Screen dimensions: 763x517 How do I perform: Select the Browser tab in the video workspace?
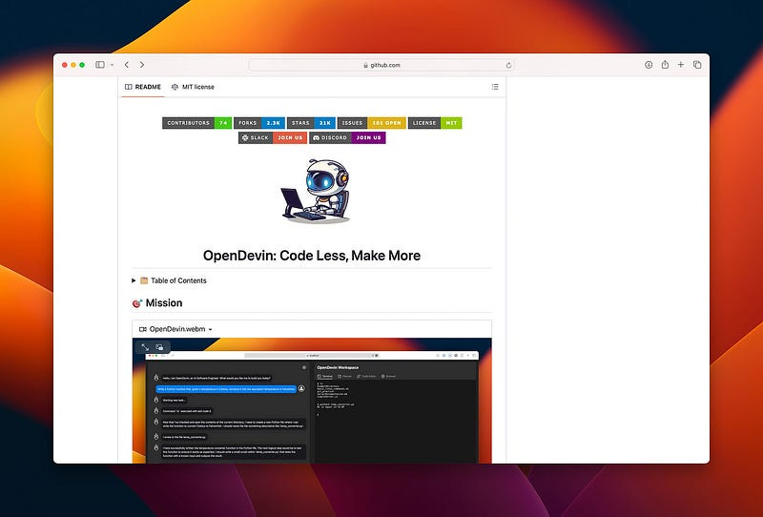pyautogui.click(x=388, y=377)
